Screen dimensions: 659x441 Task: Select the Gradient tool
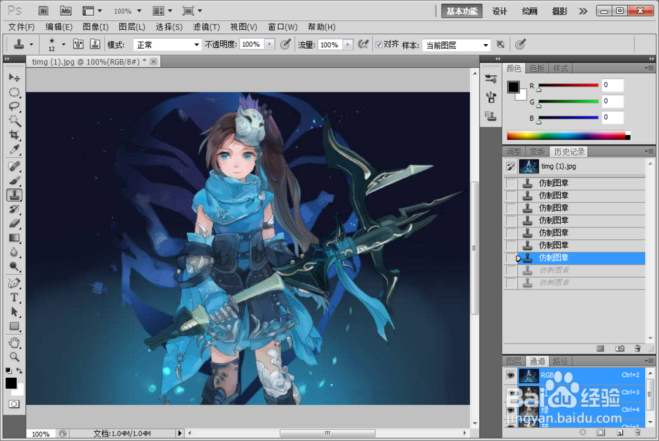[x=14, y=237]
